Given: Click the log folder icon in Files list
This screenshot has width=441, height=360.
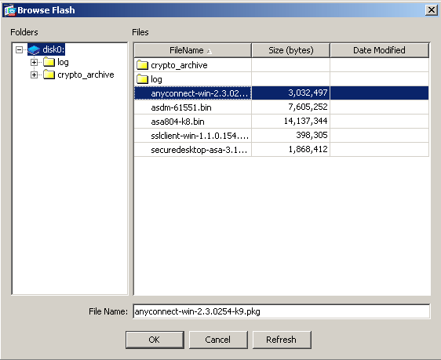Looking at the screenshot, I should click(x=142, y=79).
